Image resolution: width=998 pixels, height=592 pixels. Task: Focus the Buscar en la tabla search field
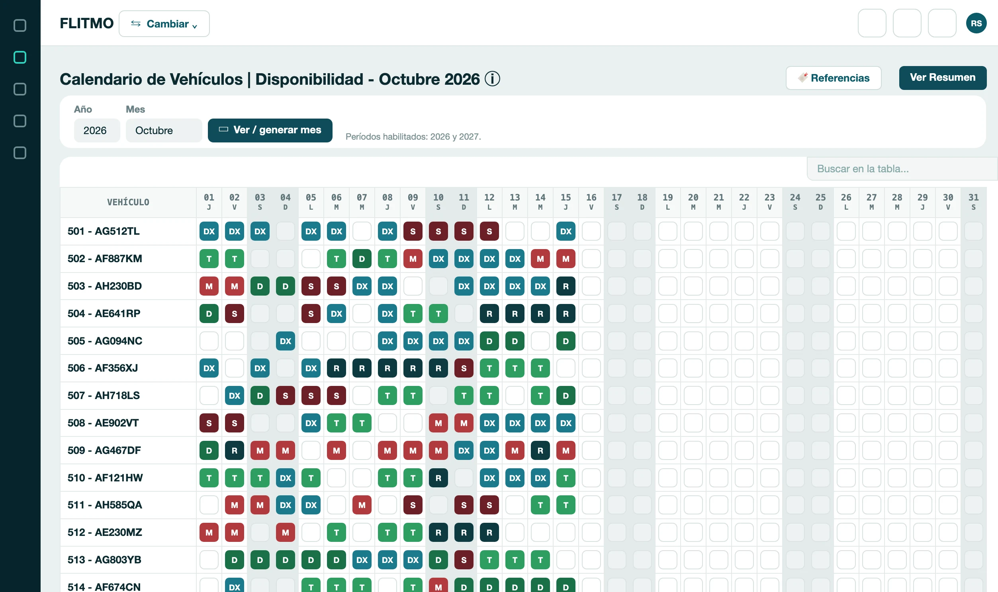901,169
